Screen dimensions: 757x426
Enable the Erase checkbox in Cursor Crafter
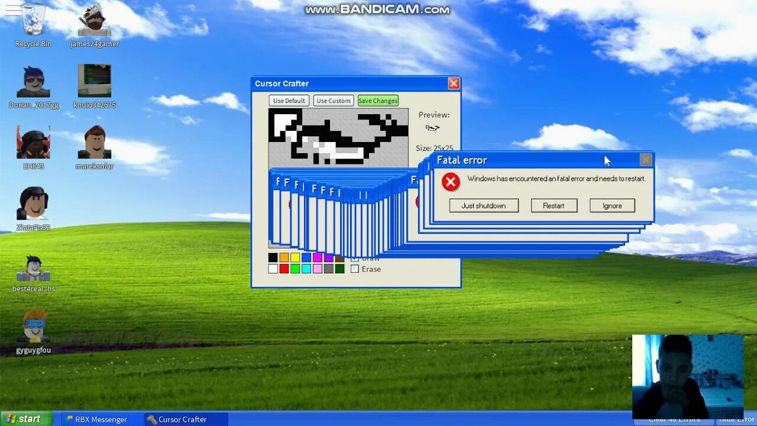pyautogui.click(x=355, y=269)
